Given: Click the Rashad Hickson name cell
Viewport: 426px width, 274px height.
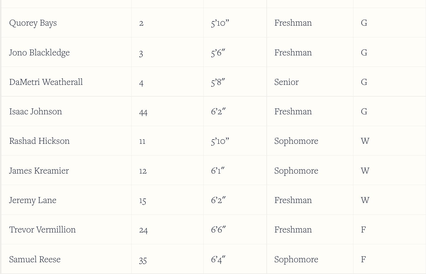Looking at the screenshot, I should point(39,141).
